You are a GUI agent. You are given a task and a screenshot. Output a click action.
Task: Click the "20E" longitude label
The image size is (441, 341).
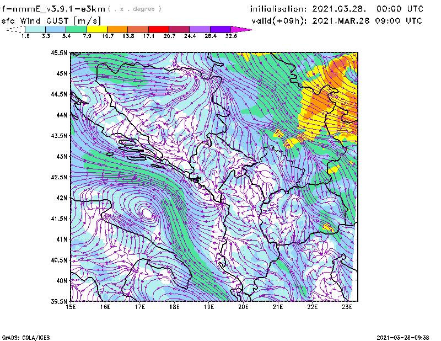click(x=243, y=307)
